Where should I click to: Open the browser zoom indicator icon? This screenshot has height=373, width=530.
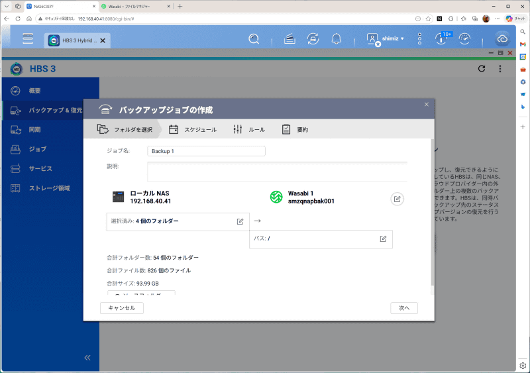418,19
